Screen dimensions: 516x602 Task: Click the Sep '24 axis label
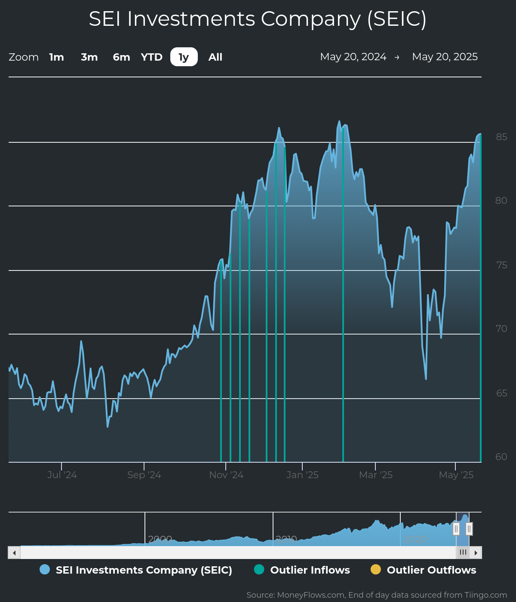pos(144,475)
